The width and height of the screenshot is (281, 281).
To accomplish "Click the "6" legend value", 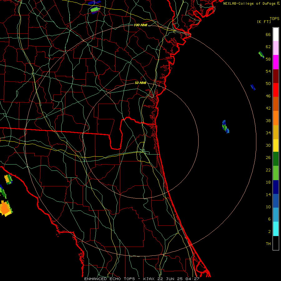I will (x=269, y=219).
